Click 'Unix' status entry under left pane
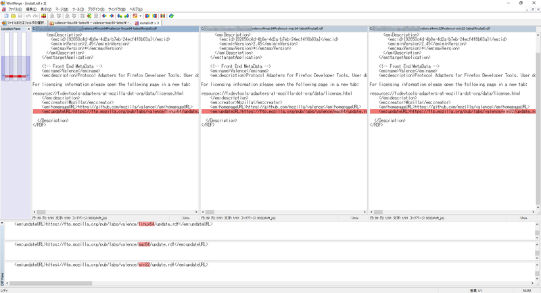Image resolution: width=541 pixels, height=293 pixels. point(187,218)
